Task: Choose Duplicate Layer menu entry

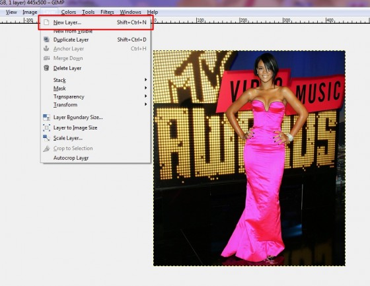Action: (96, 40)
